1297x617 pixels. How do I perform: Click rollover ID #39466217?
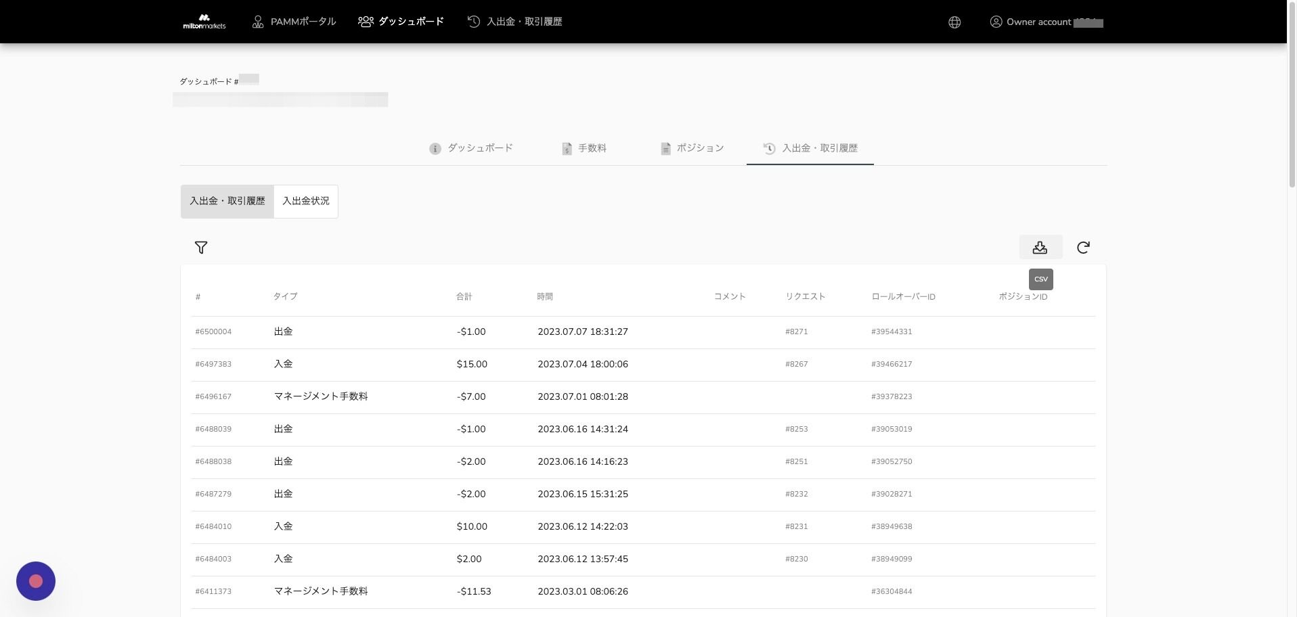[892, 364]
